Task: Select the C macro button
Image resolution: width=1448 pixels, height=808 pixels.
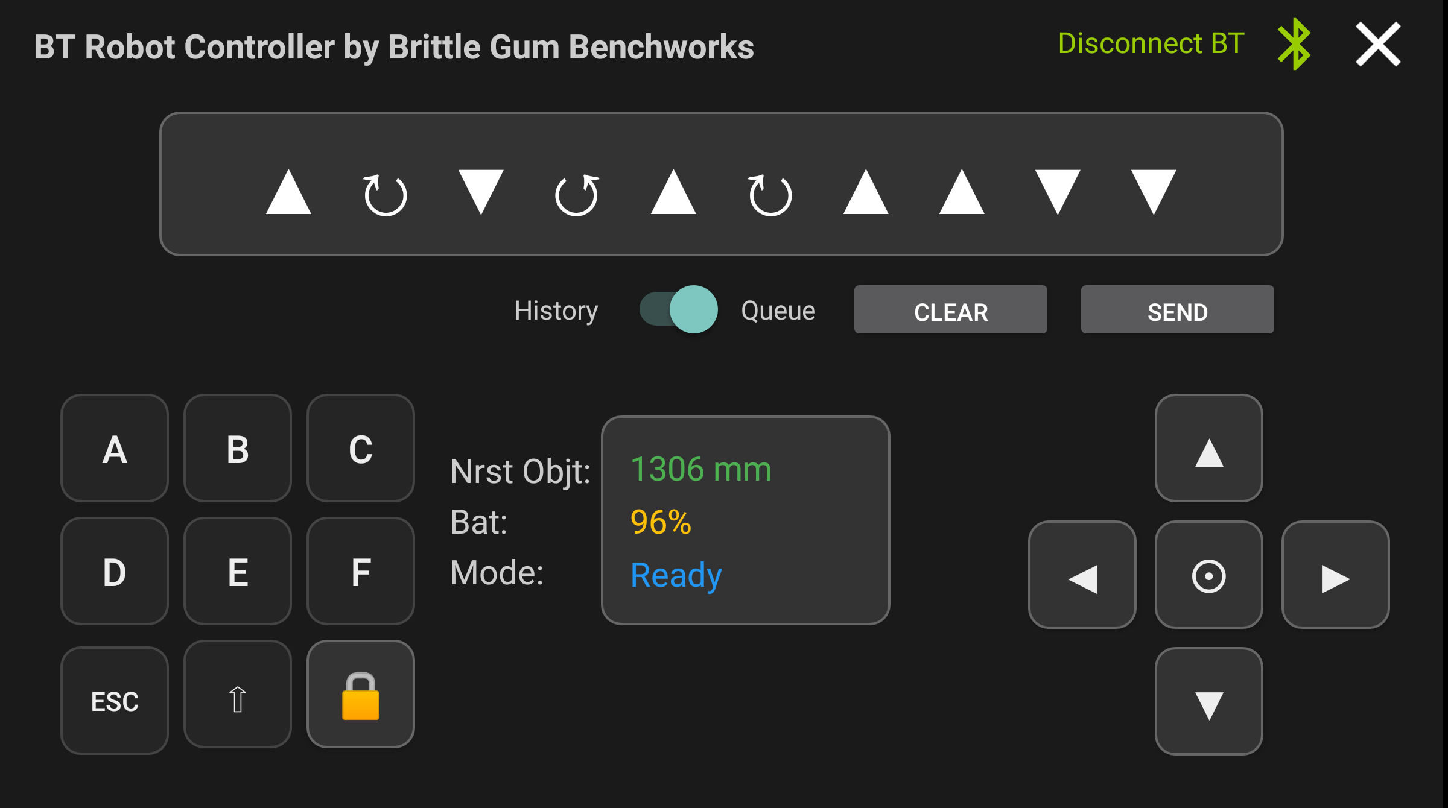Action: (x=361, y=448)
